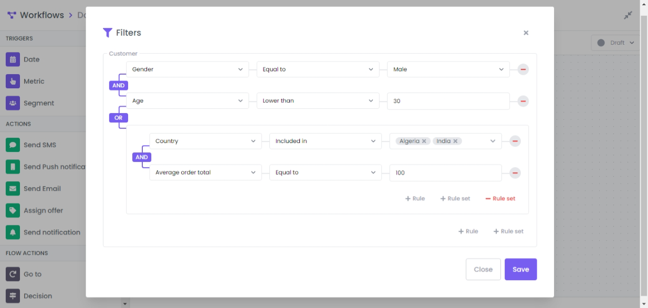This screenshot has height=308, width=648.
Task: Open the Country field dropdown
Action: (x=205, y=141)
